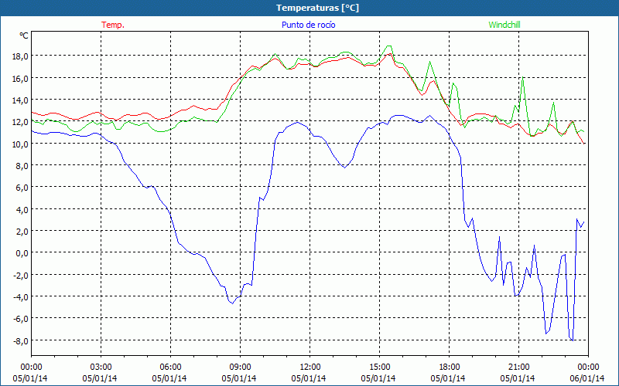
Task: Click the '°C' unit label on the y-axis
Action: 24,36
